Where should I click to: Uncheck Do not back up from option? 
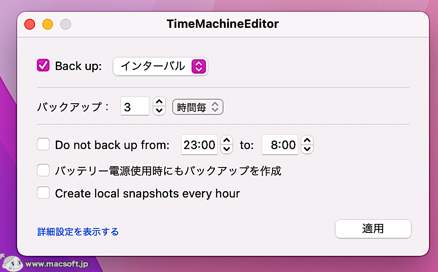pos(43,145)
